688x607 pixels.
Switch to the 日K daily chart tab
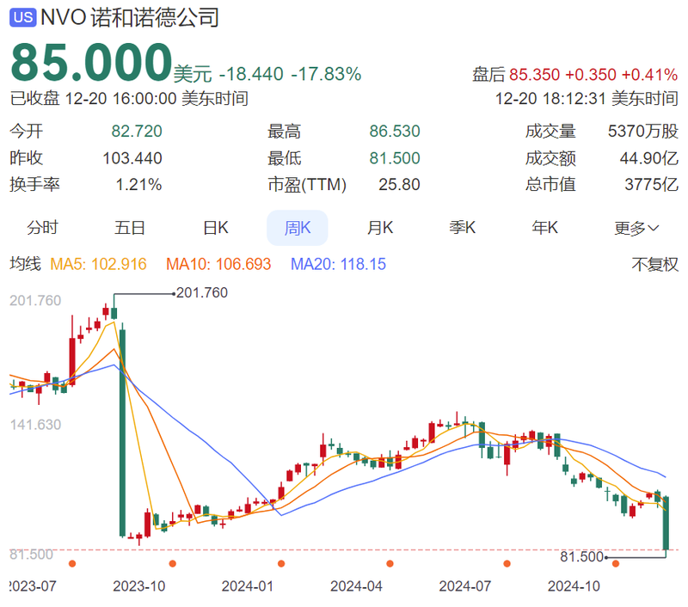(215, 228)
